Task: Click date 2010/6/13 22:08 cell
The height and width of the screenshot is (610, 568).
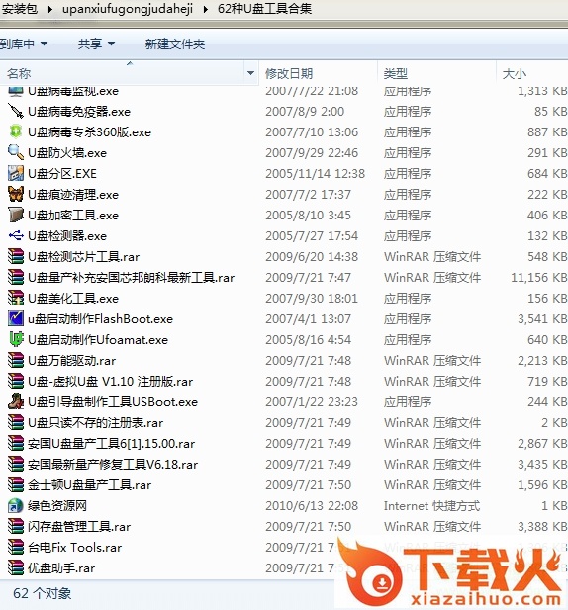Action: click(312, 506)
